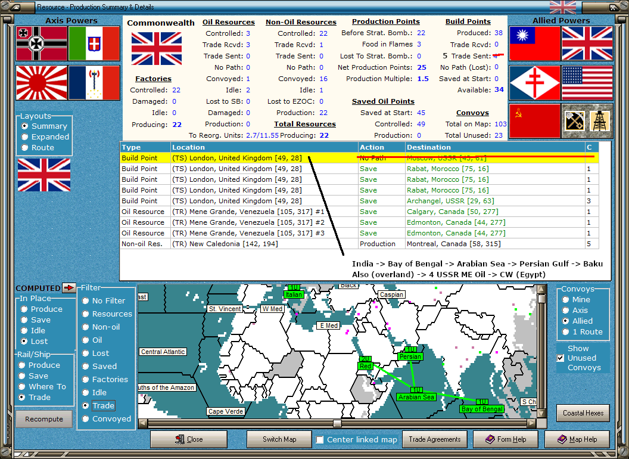The height and width of the screenshot is (459, 629).
Task: Select the Summary layout option
Action: tap(44, 126)
